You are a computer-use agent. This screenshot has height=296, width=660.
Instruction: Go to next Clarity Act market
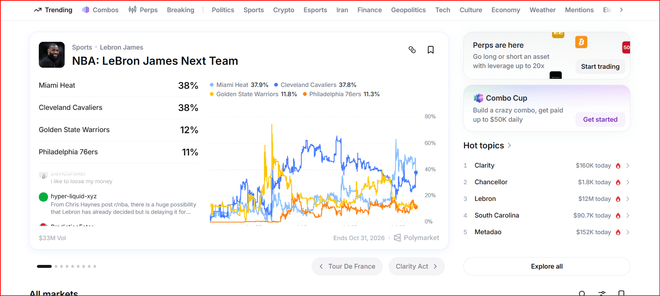[x=416, y=266]
